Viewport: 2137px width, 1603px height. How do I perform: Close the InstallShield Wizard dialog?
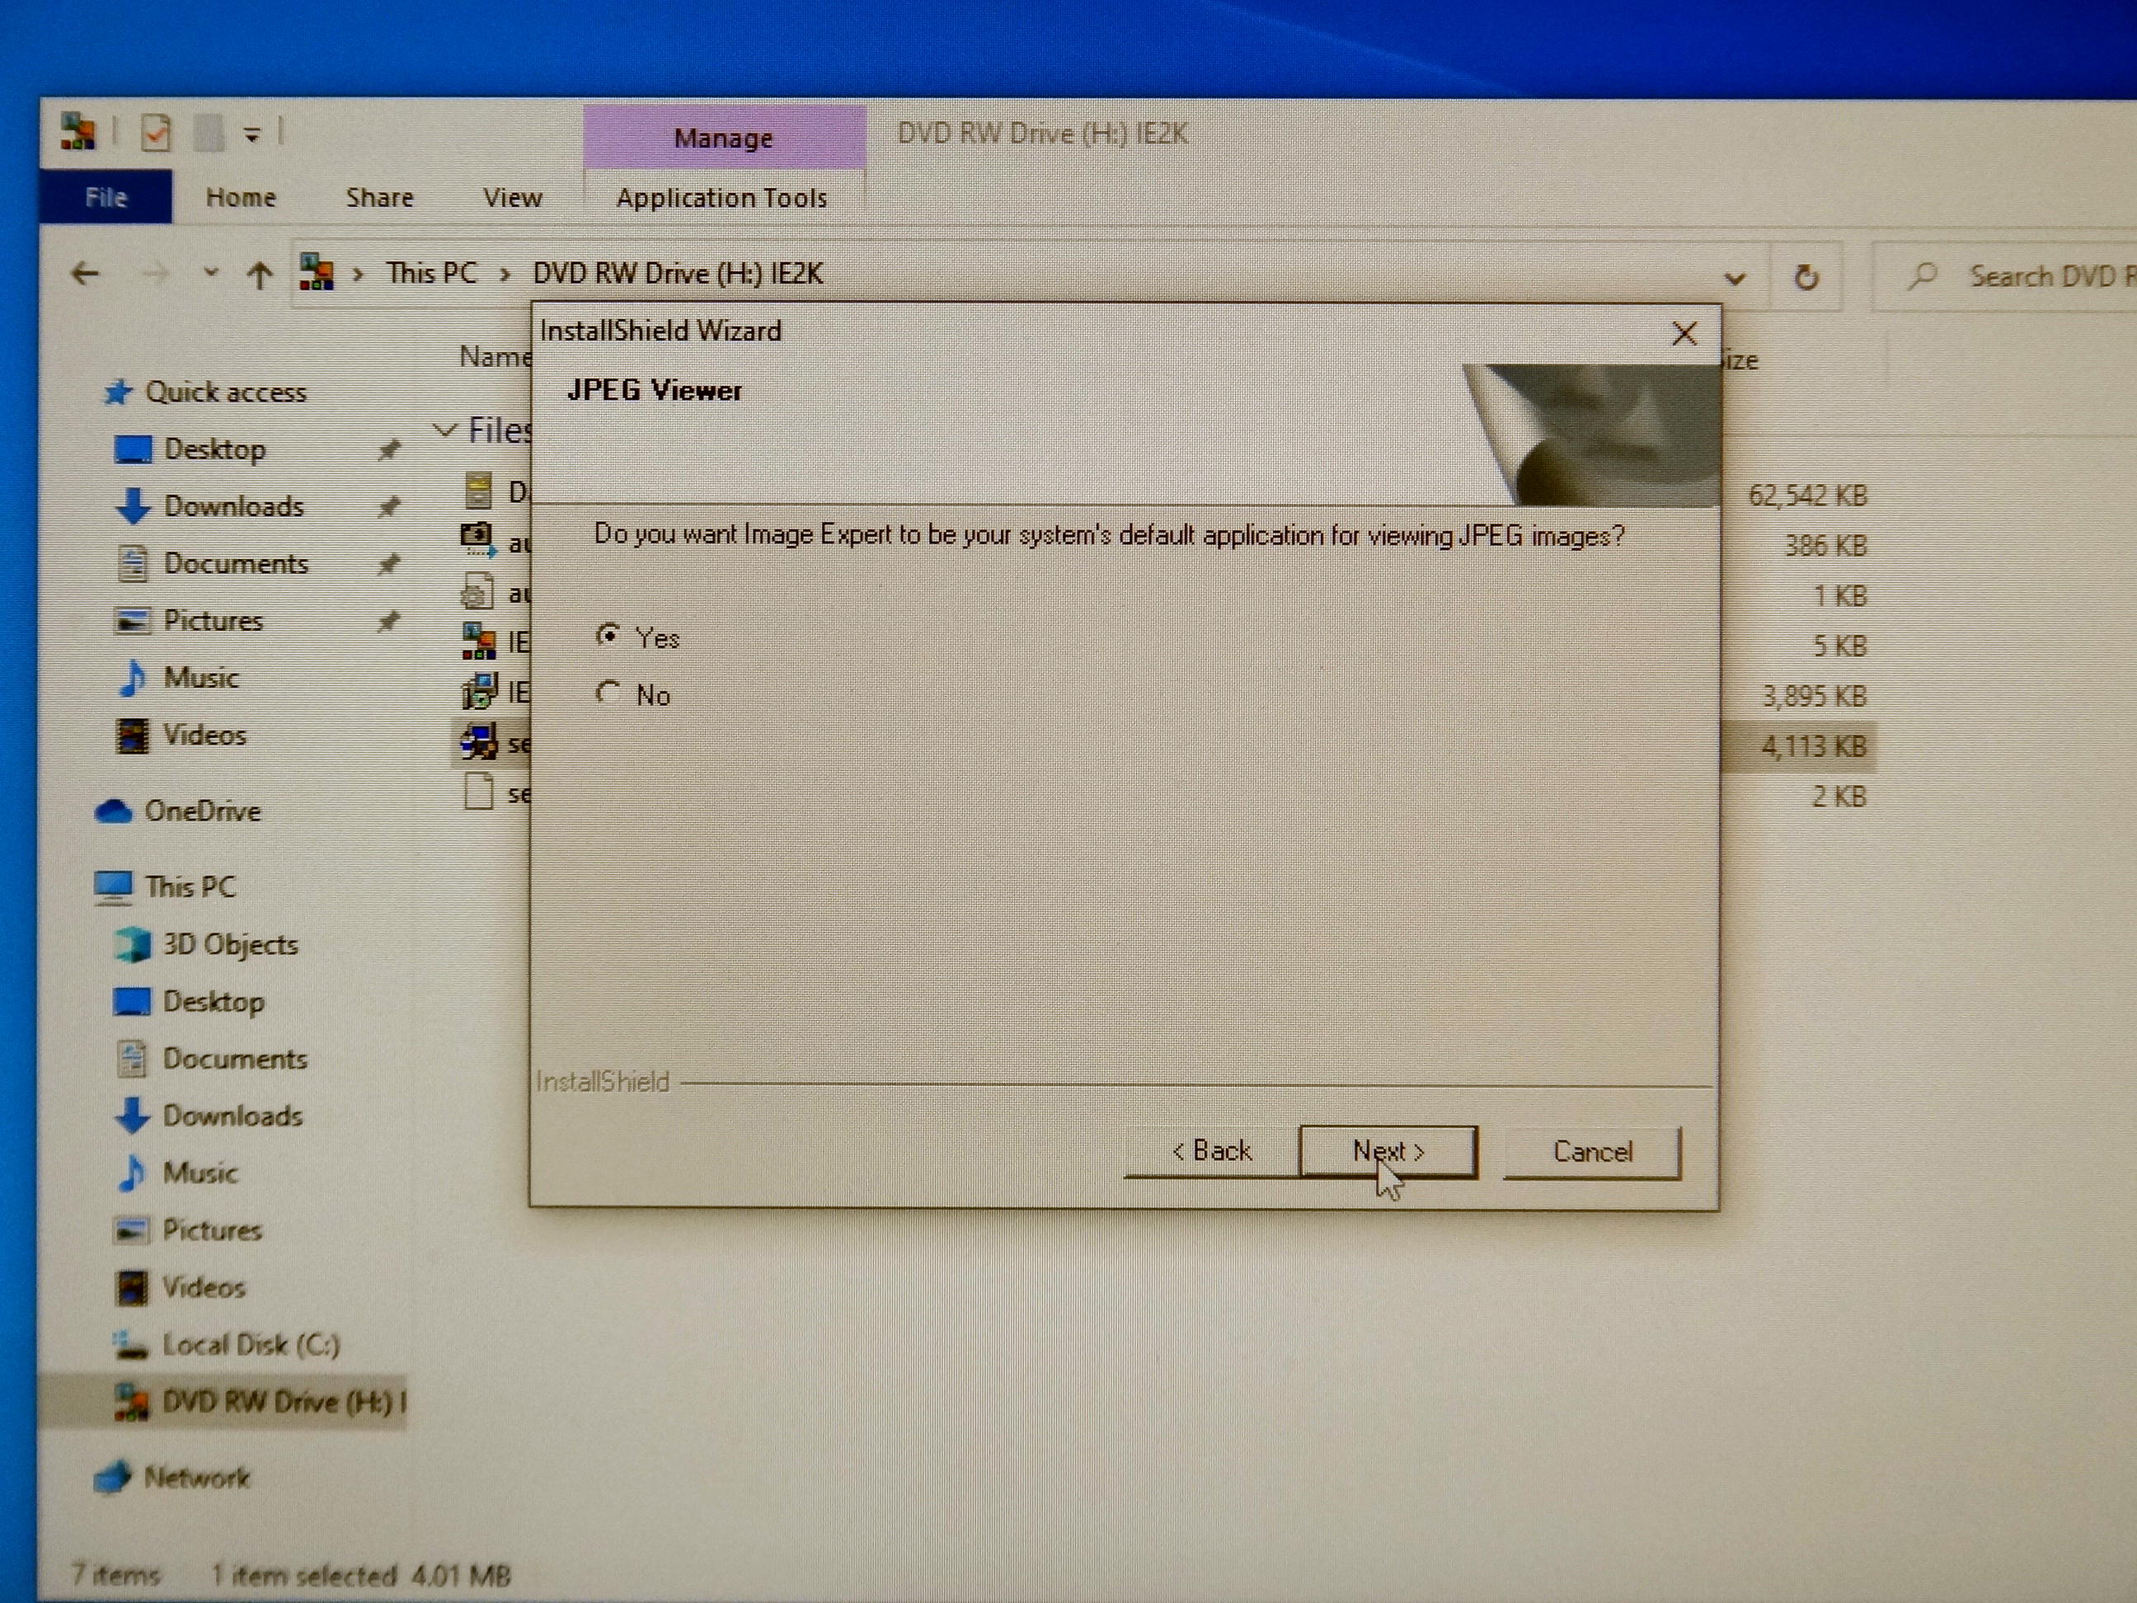pyautogui.click(x=1684, y=333)
